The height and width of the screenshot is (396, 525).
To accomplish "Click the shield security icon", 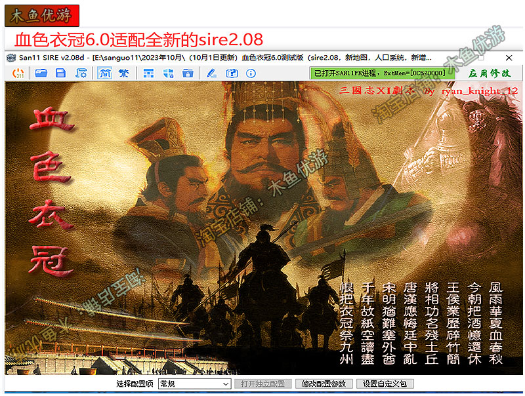I will (x=168, y=73).
